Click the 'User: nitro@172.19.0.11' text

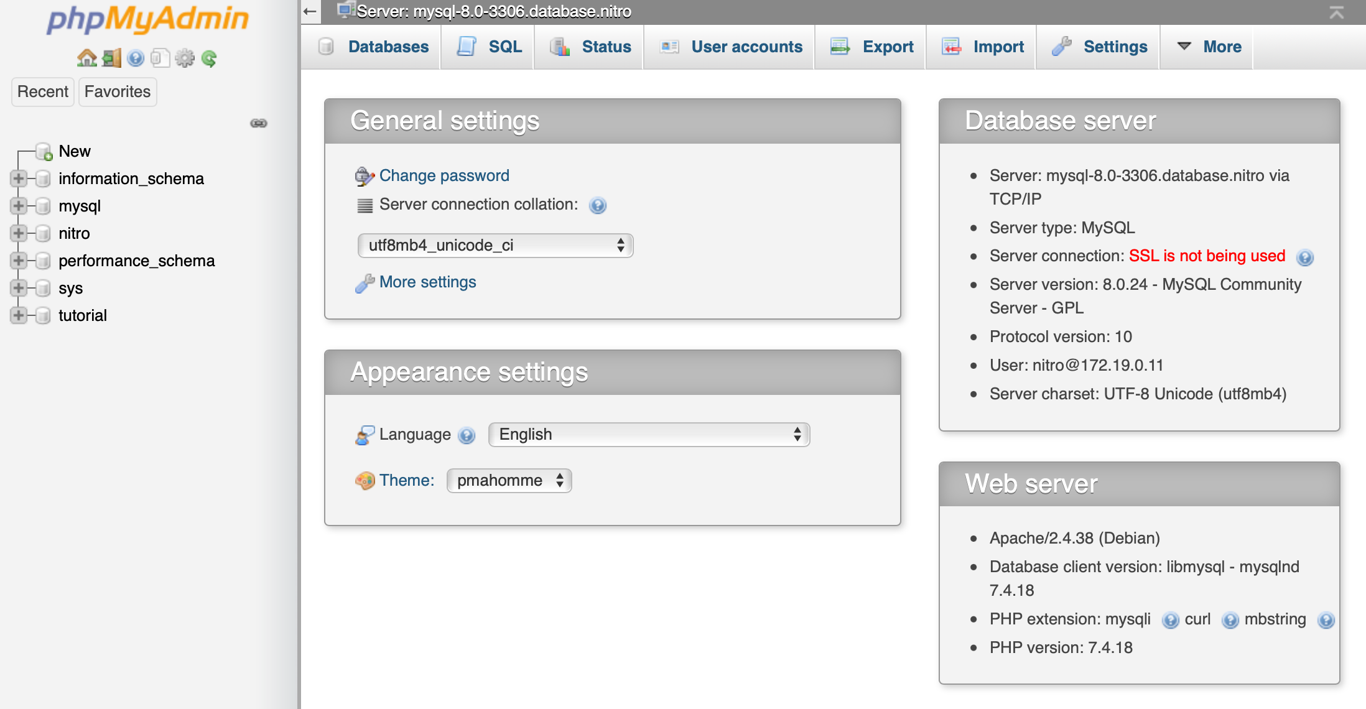[x=1077, y=365]
